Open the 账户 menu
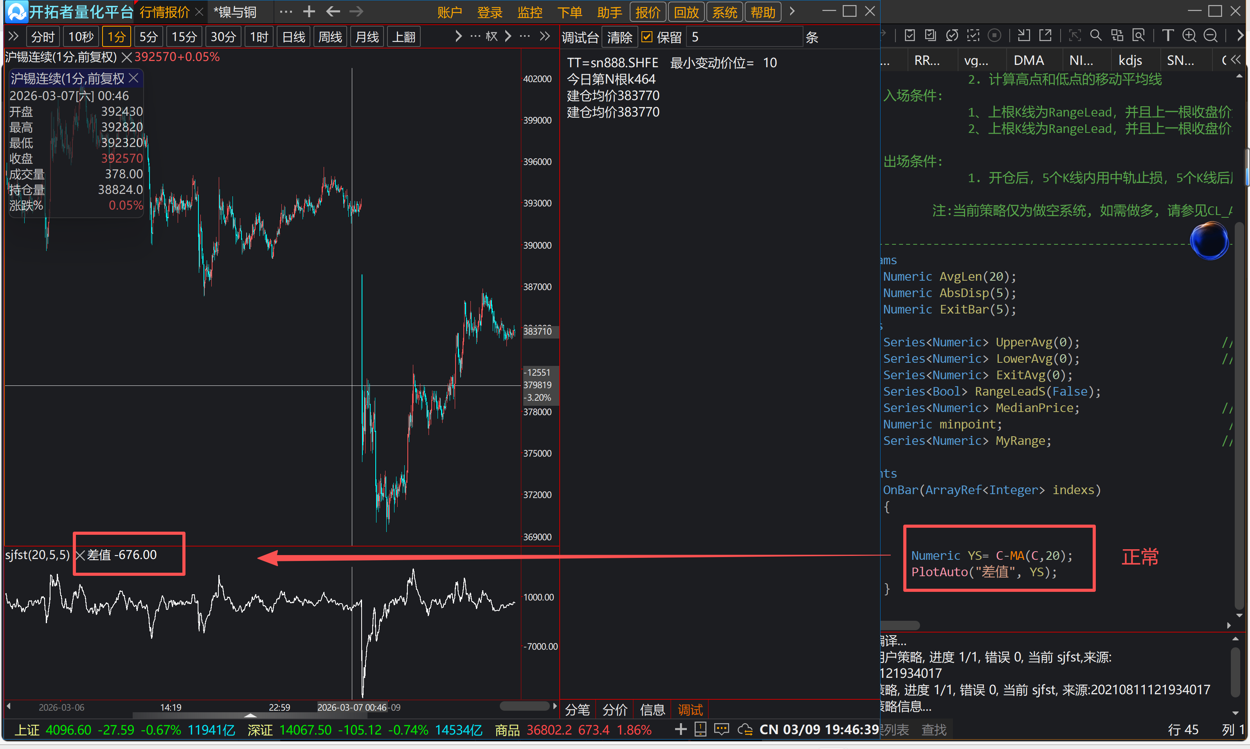This screenshot has height=749, width=1250. tap(449, 12)
